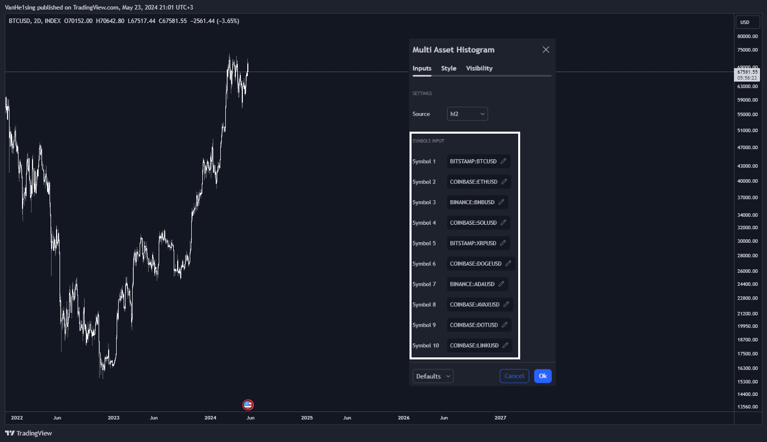Click pencil icon beside COINBASE:LINKUSD
This screenshot has height=442, width=767.
(506, 345)
